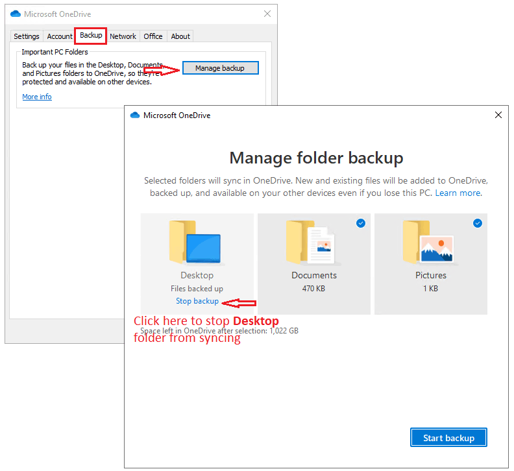This screenshot has width=514, height=471.
Task: Switch to the Office tab
Action: point(153,36)
